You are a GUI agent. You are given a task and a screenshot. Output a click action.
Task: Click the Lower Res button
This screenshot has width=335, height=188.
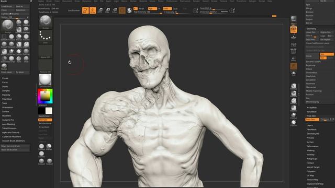click(x=312, y=32)
